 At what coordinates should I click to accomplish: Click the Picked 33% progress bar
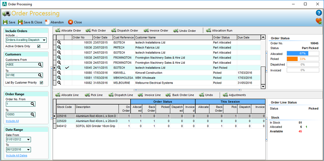coord(303,59)
